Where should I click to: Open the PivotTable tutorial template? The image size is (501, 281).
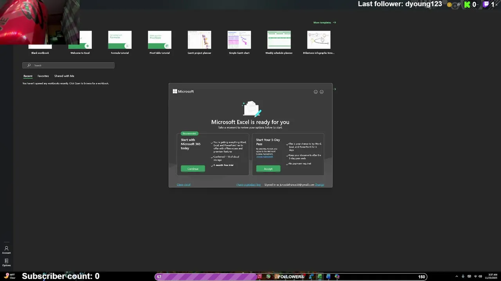pos(160,43)
